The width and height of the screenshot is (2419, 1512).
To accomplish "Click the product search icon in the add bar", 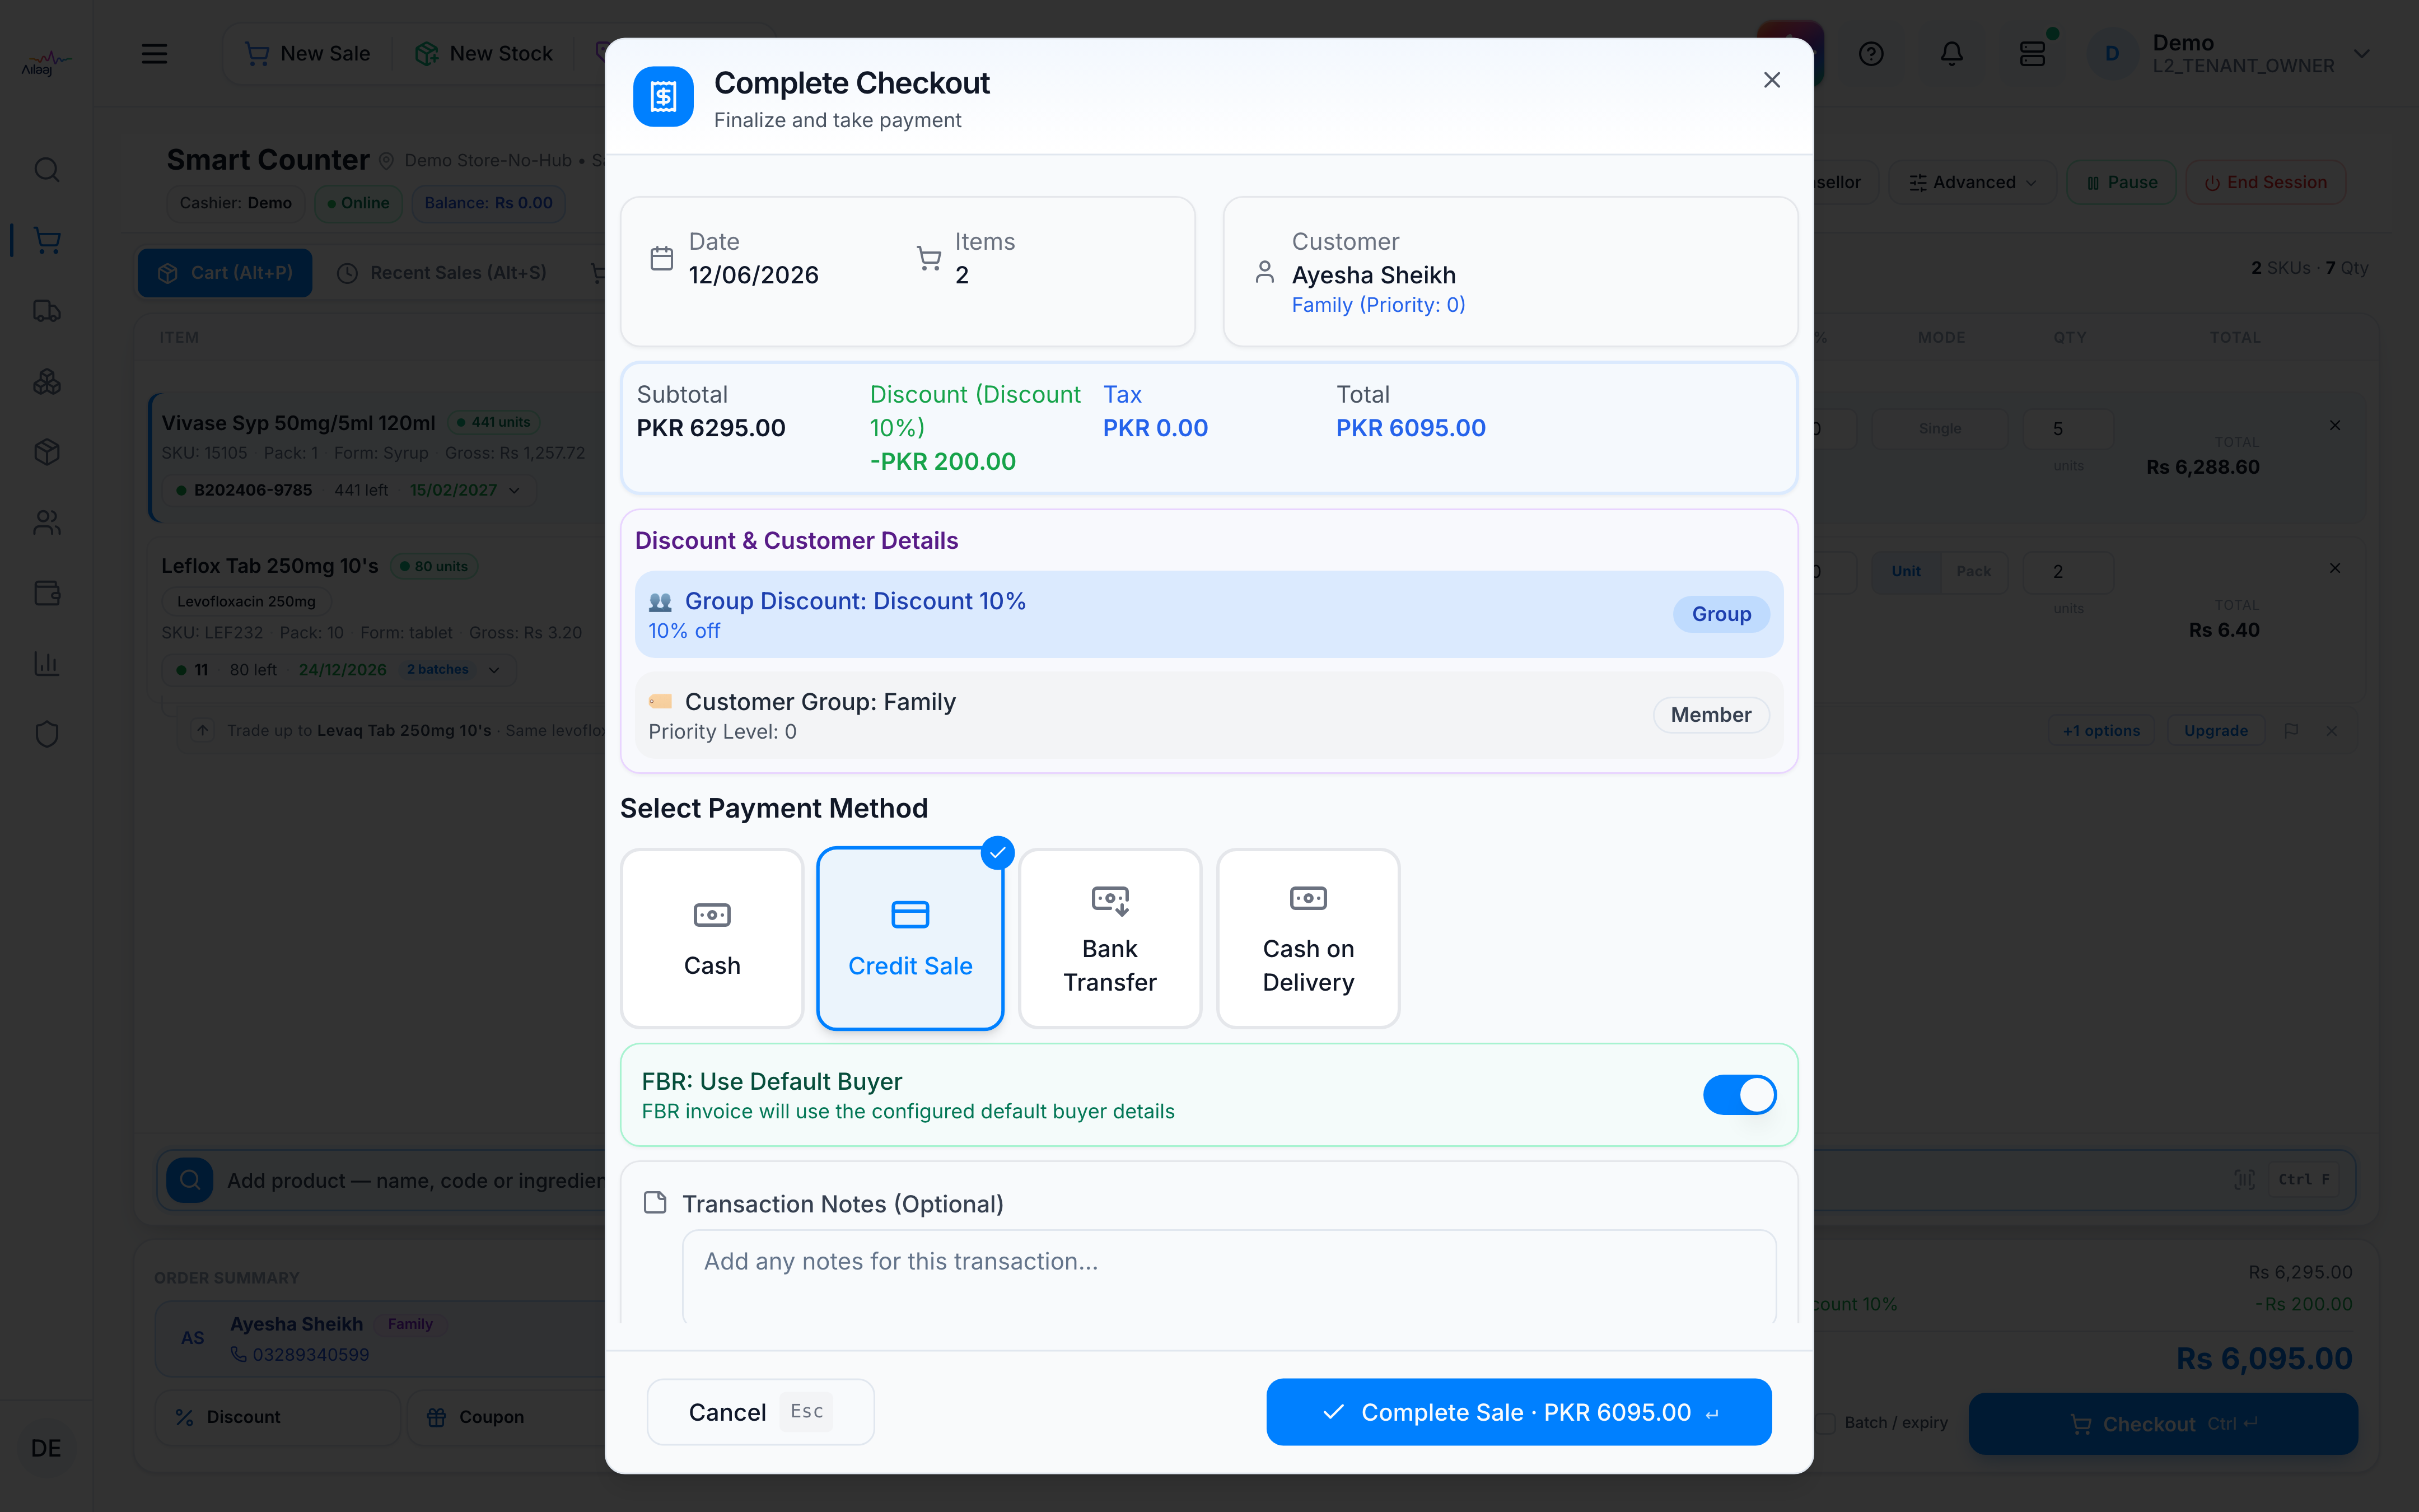I will coord(190,1180).
